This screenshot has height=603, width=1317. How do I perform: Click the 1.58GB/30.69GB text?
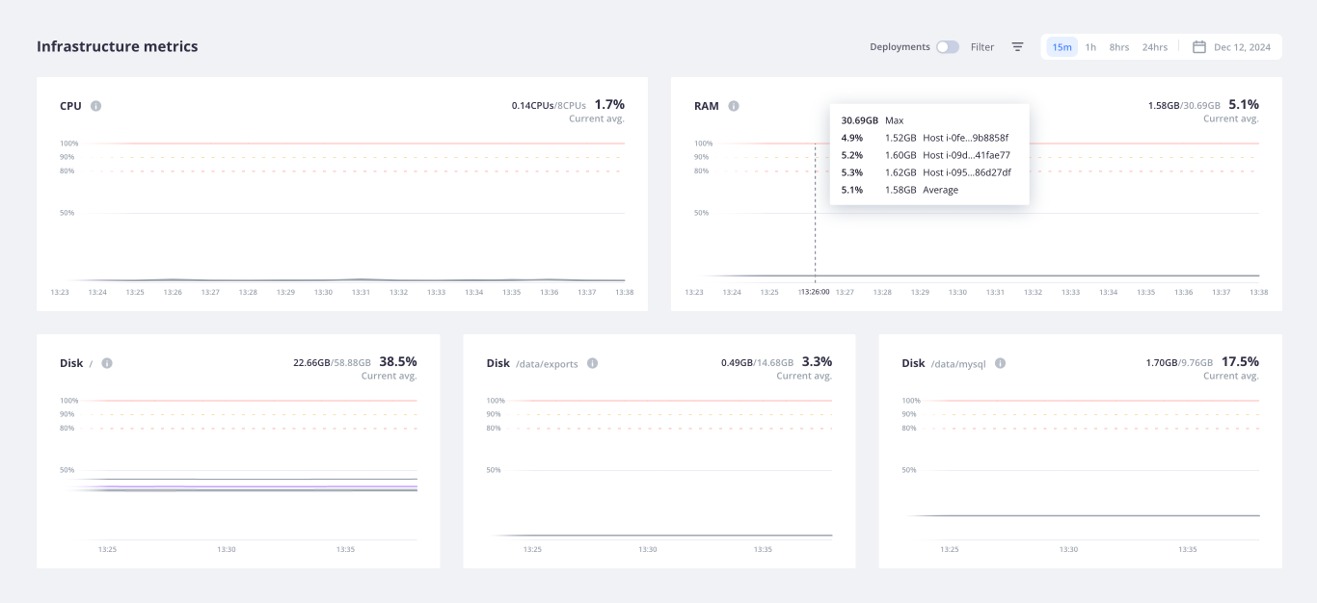[1184, 105]
